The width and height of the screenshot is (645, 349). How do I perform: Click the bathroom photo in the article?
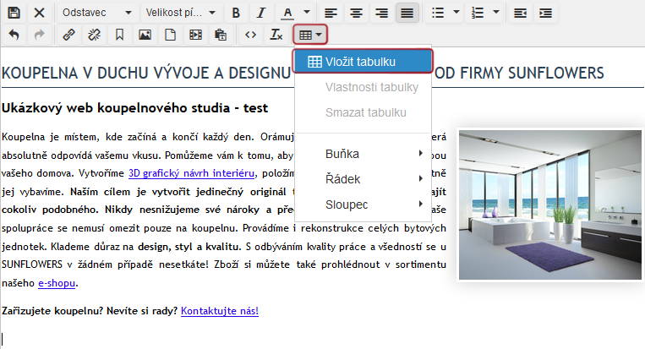[549, 204]
